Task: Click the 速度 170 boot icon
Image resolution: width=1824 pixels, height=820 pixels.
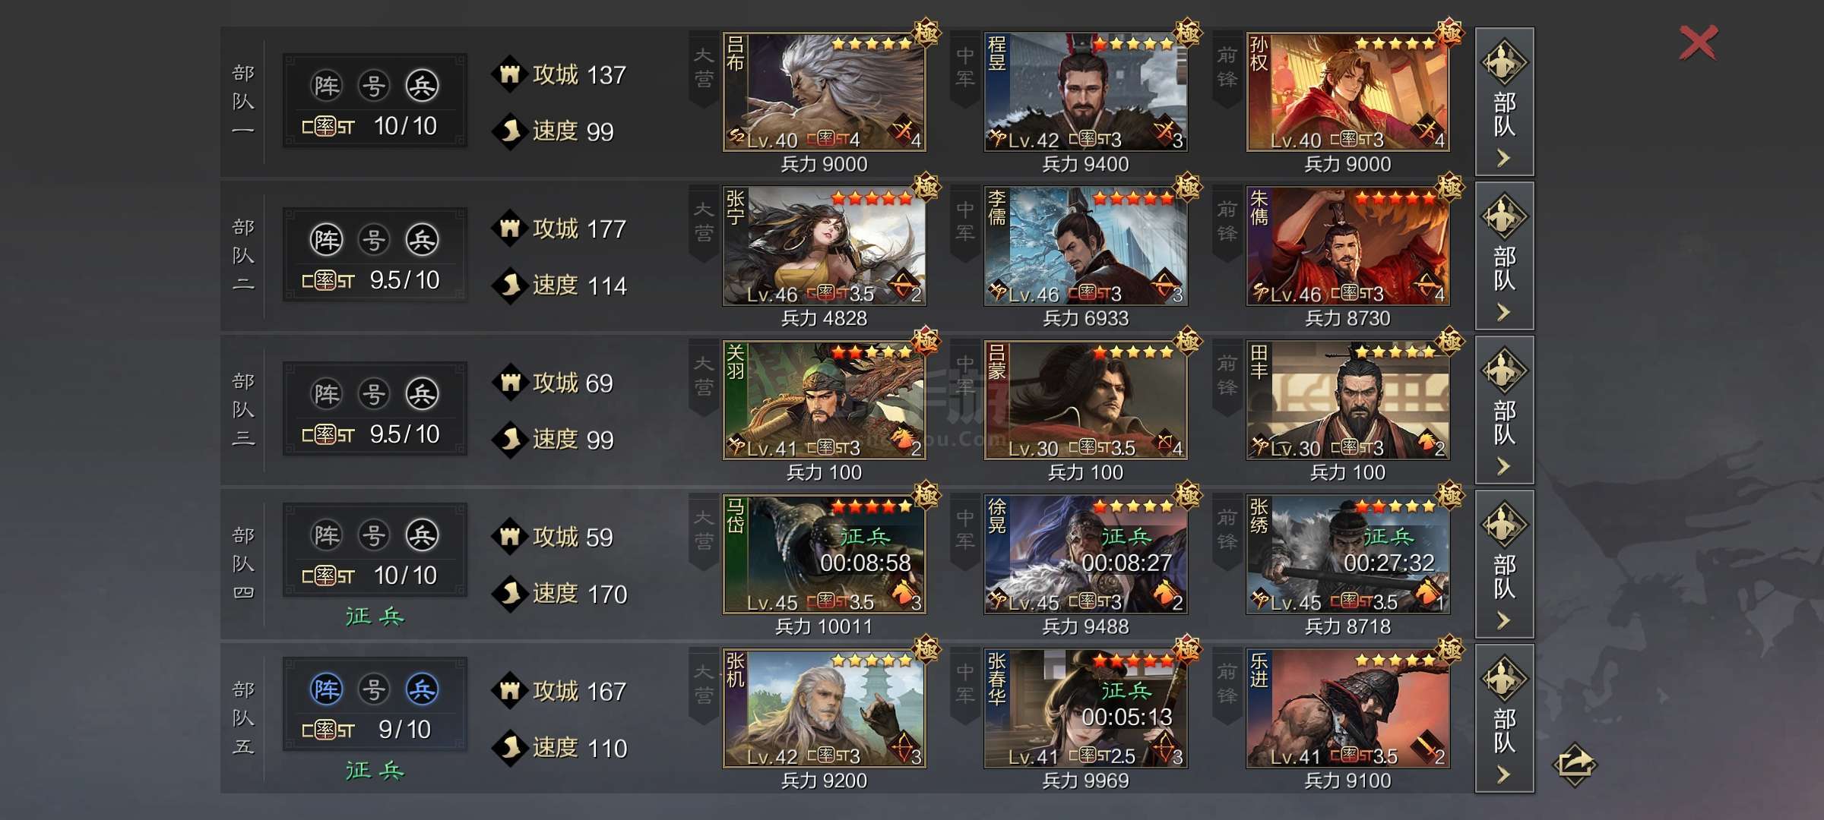Action: click(x=510, y=594)
